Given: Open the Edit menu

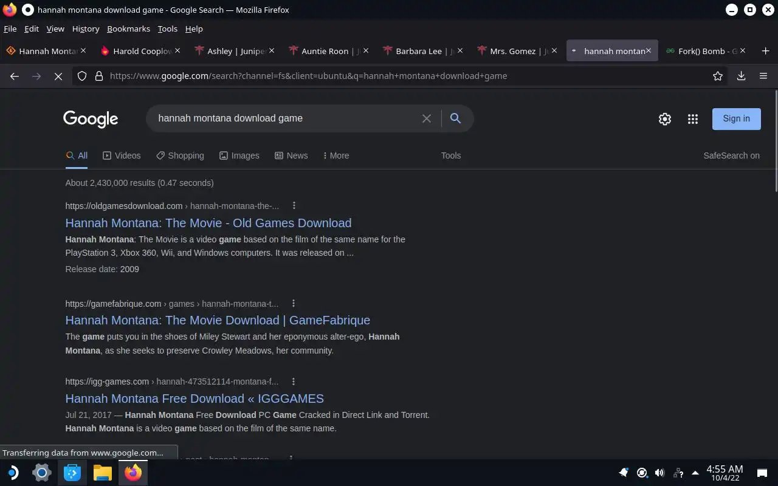Looking at the screenshot, I should pos(32,29).
